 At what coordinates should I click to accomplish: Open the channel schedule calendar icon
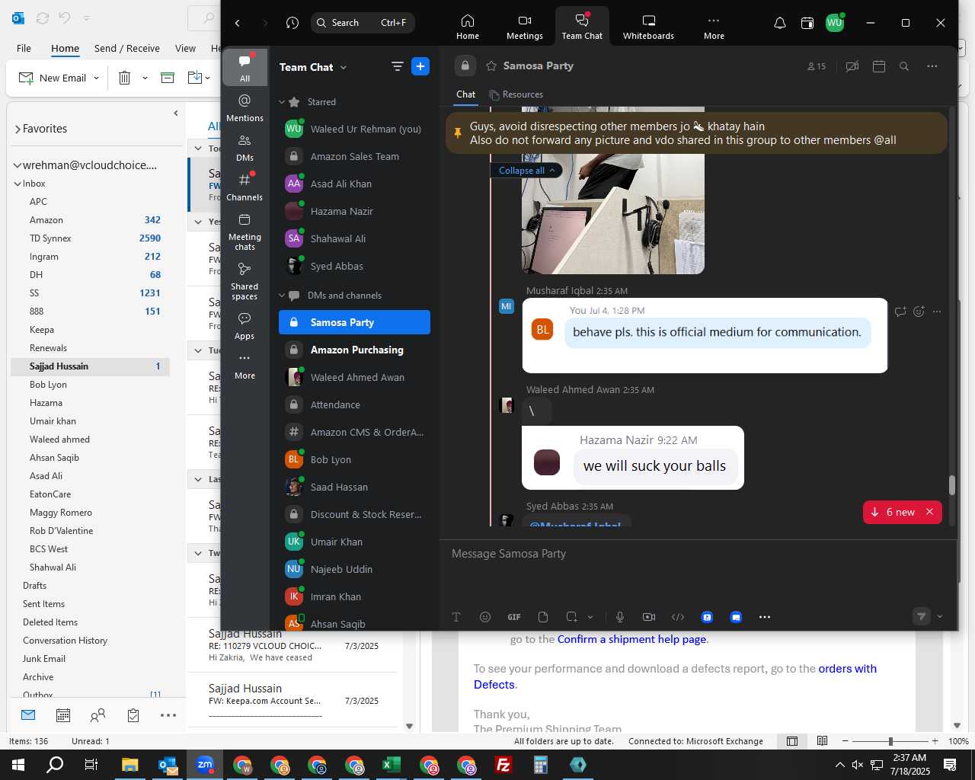point(879,66)
